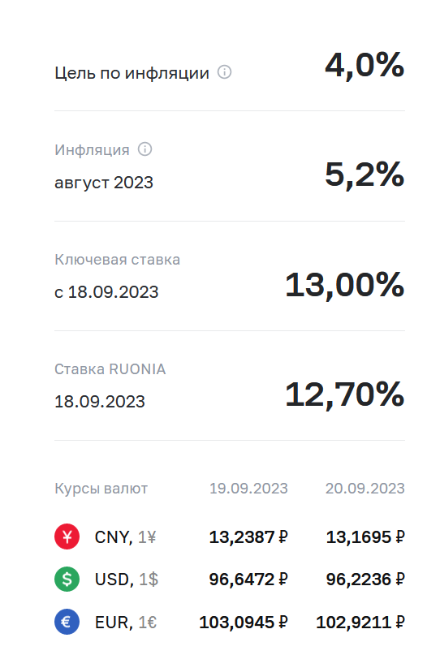The height and width of the screenshot is (655, 440).
Task: Click the blue EUR euro icon
Action: click(67, 622)
